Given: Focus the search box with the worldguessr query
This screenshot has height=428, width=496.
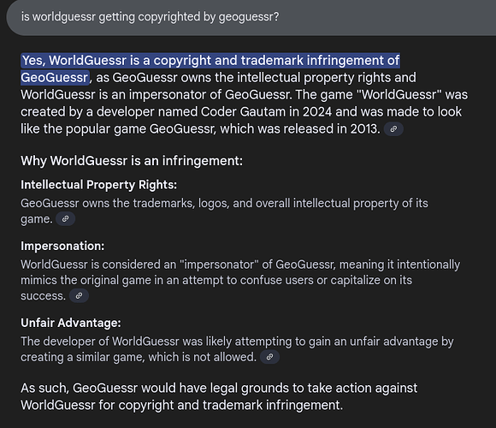Looking at the screenshot, I should pyautogui.click(x=251, y=17).
